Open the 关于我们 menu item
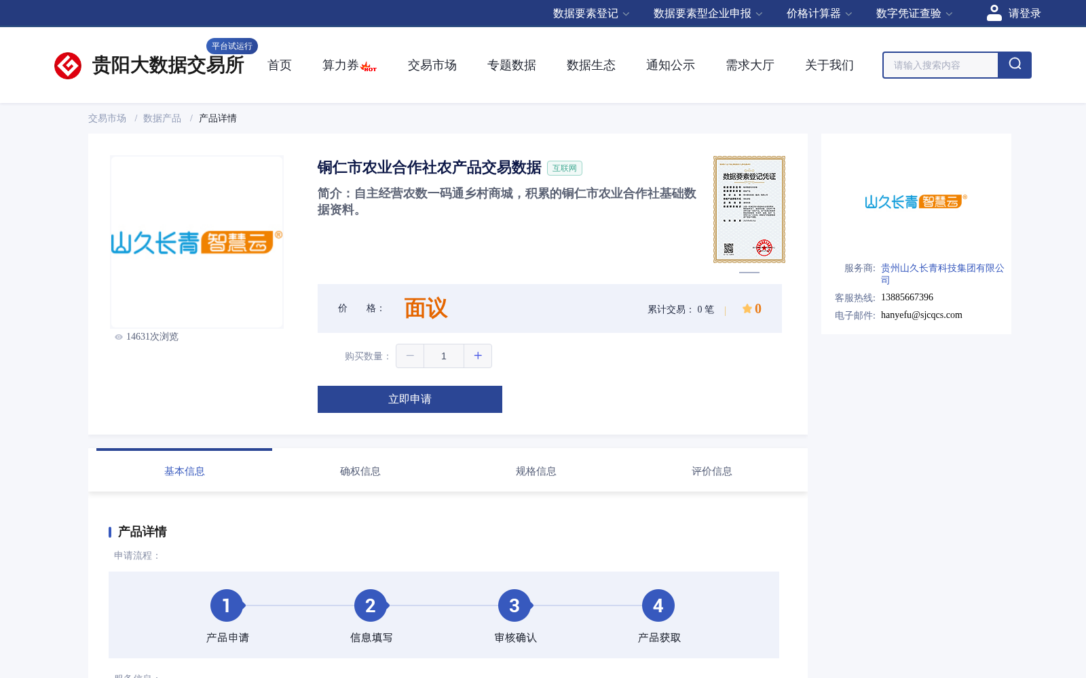Screen dimensions: 1086x678 [829, 65]
